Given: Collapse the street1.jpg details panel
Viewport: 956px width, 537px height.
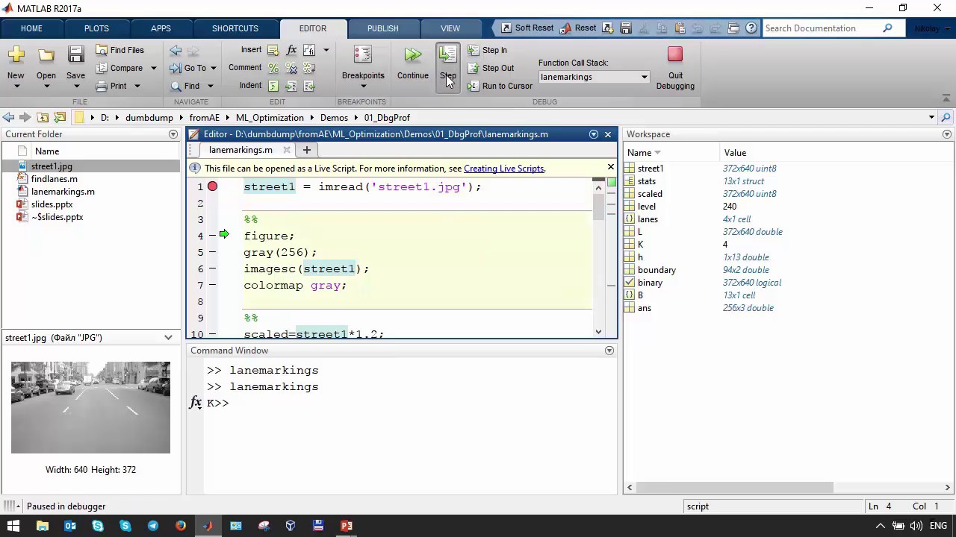Looking at the screenshot, I should click(x=168, y=338).
